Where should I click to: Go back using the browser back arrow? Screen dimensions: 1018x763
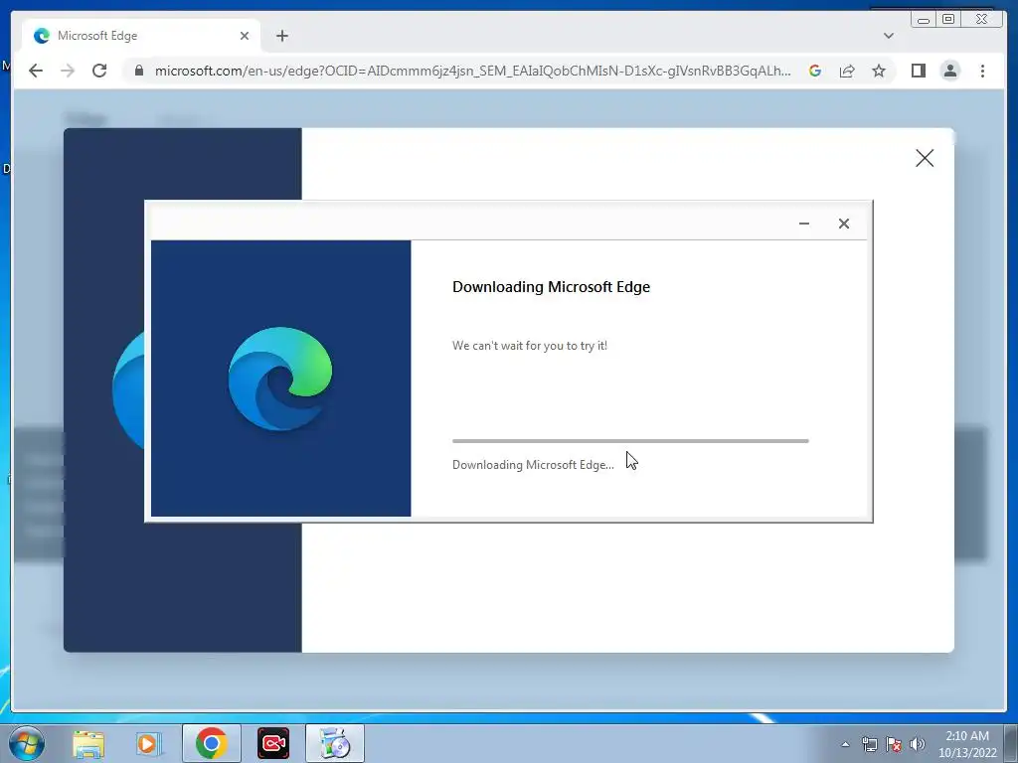pyautogui.click(x=36, y=71)
